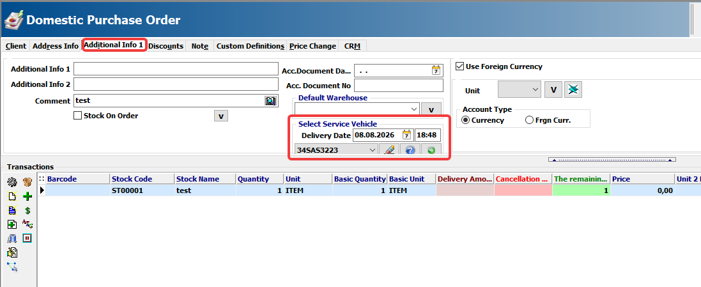Switch to the CRM tab

[353, 46]
